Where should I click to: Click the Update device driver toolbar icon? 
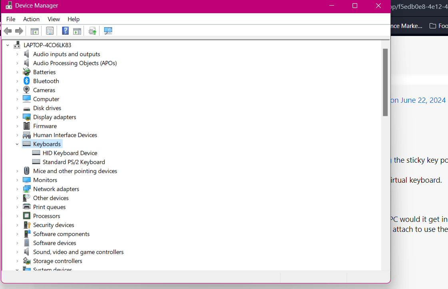[x=92, y=31]
